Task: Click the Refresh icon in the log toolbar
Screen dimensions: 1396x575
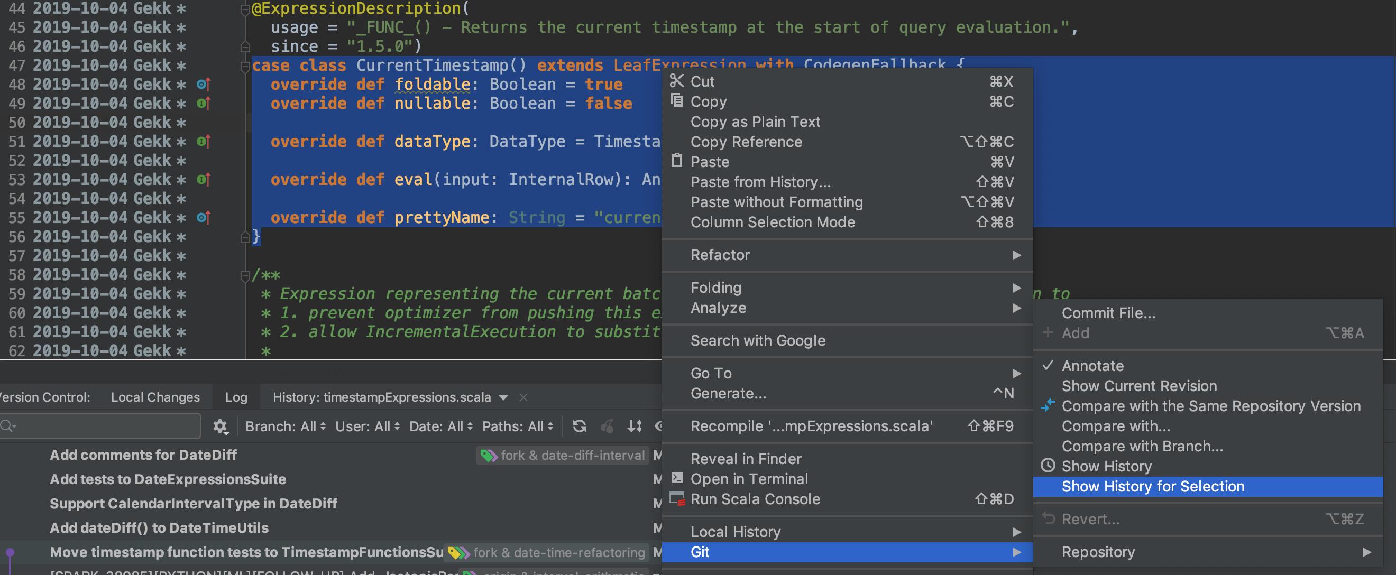Action: coord(580,426)
